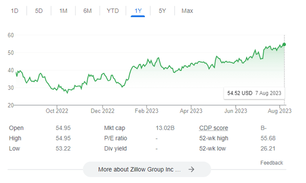Screen dimensions: 306x183
Task: Choose the 6M time range tab
Action: (87, 11)
